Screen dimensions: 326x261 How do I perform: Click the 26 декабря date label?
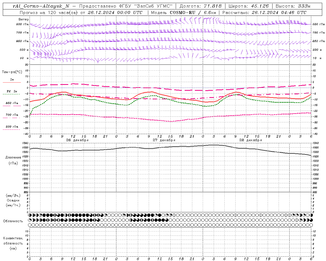[x=77, y=140]
